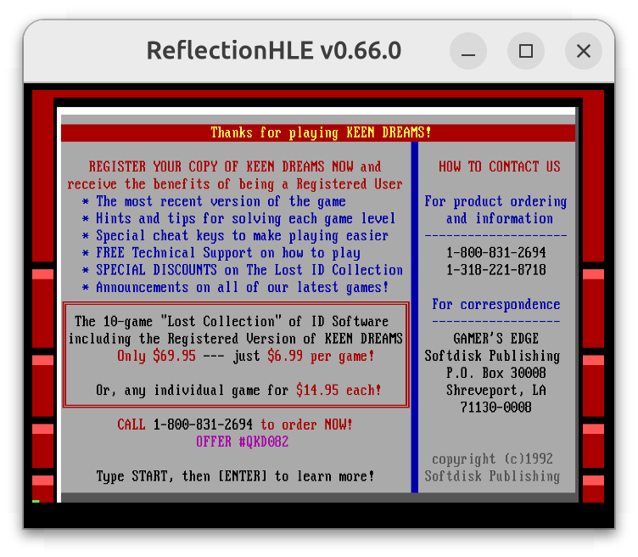Click the 'OFFER #QKD082' code
This screenshot has width=638, height=557.
point(242,442)
